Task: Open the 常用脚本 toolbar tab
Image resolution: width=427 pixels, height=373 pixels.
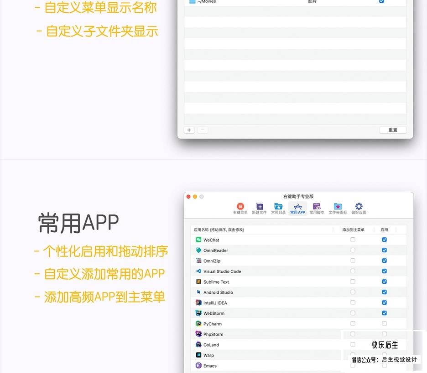Action: tap(317, 209)
